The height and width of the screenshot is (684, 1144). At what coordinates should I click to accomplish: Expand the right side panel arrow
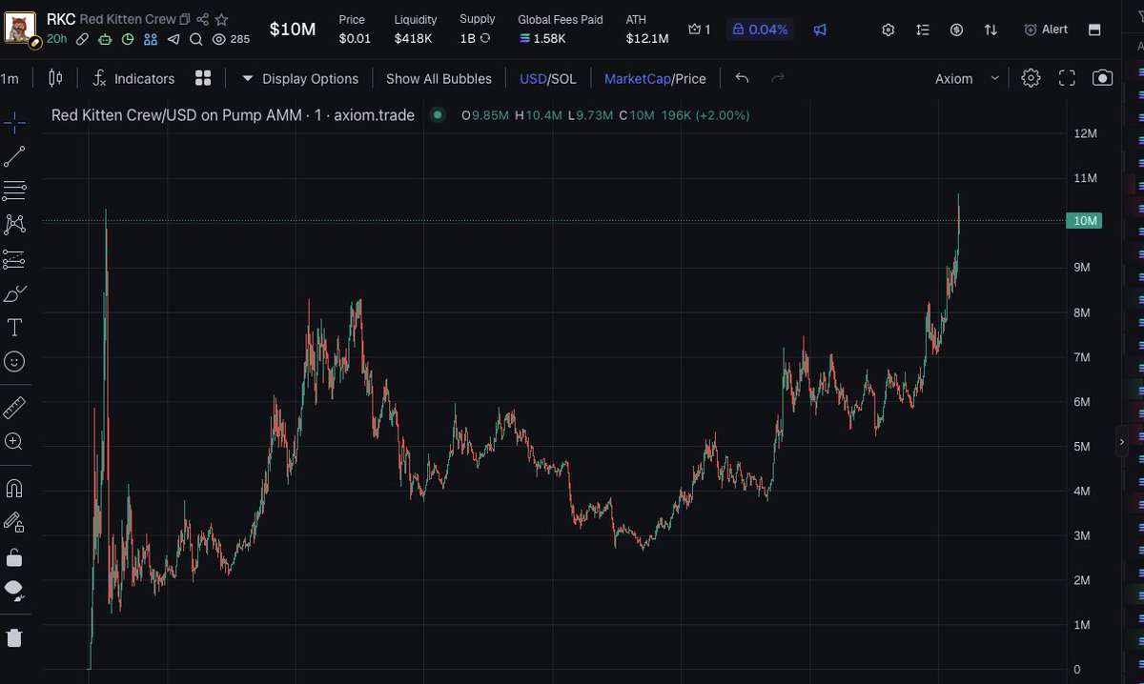pyautogui.click(x=1121, y=443)
